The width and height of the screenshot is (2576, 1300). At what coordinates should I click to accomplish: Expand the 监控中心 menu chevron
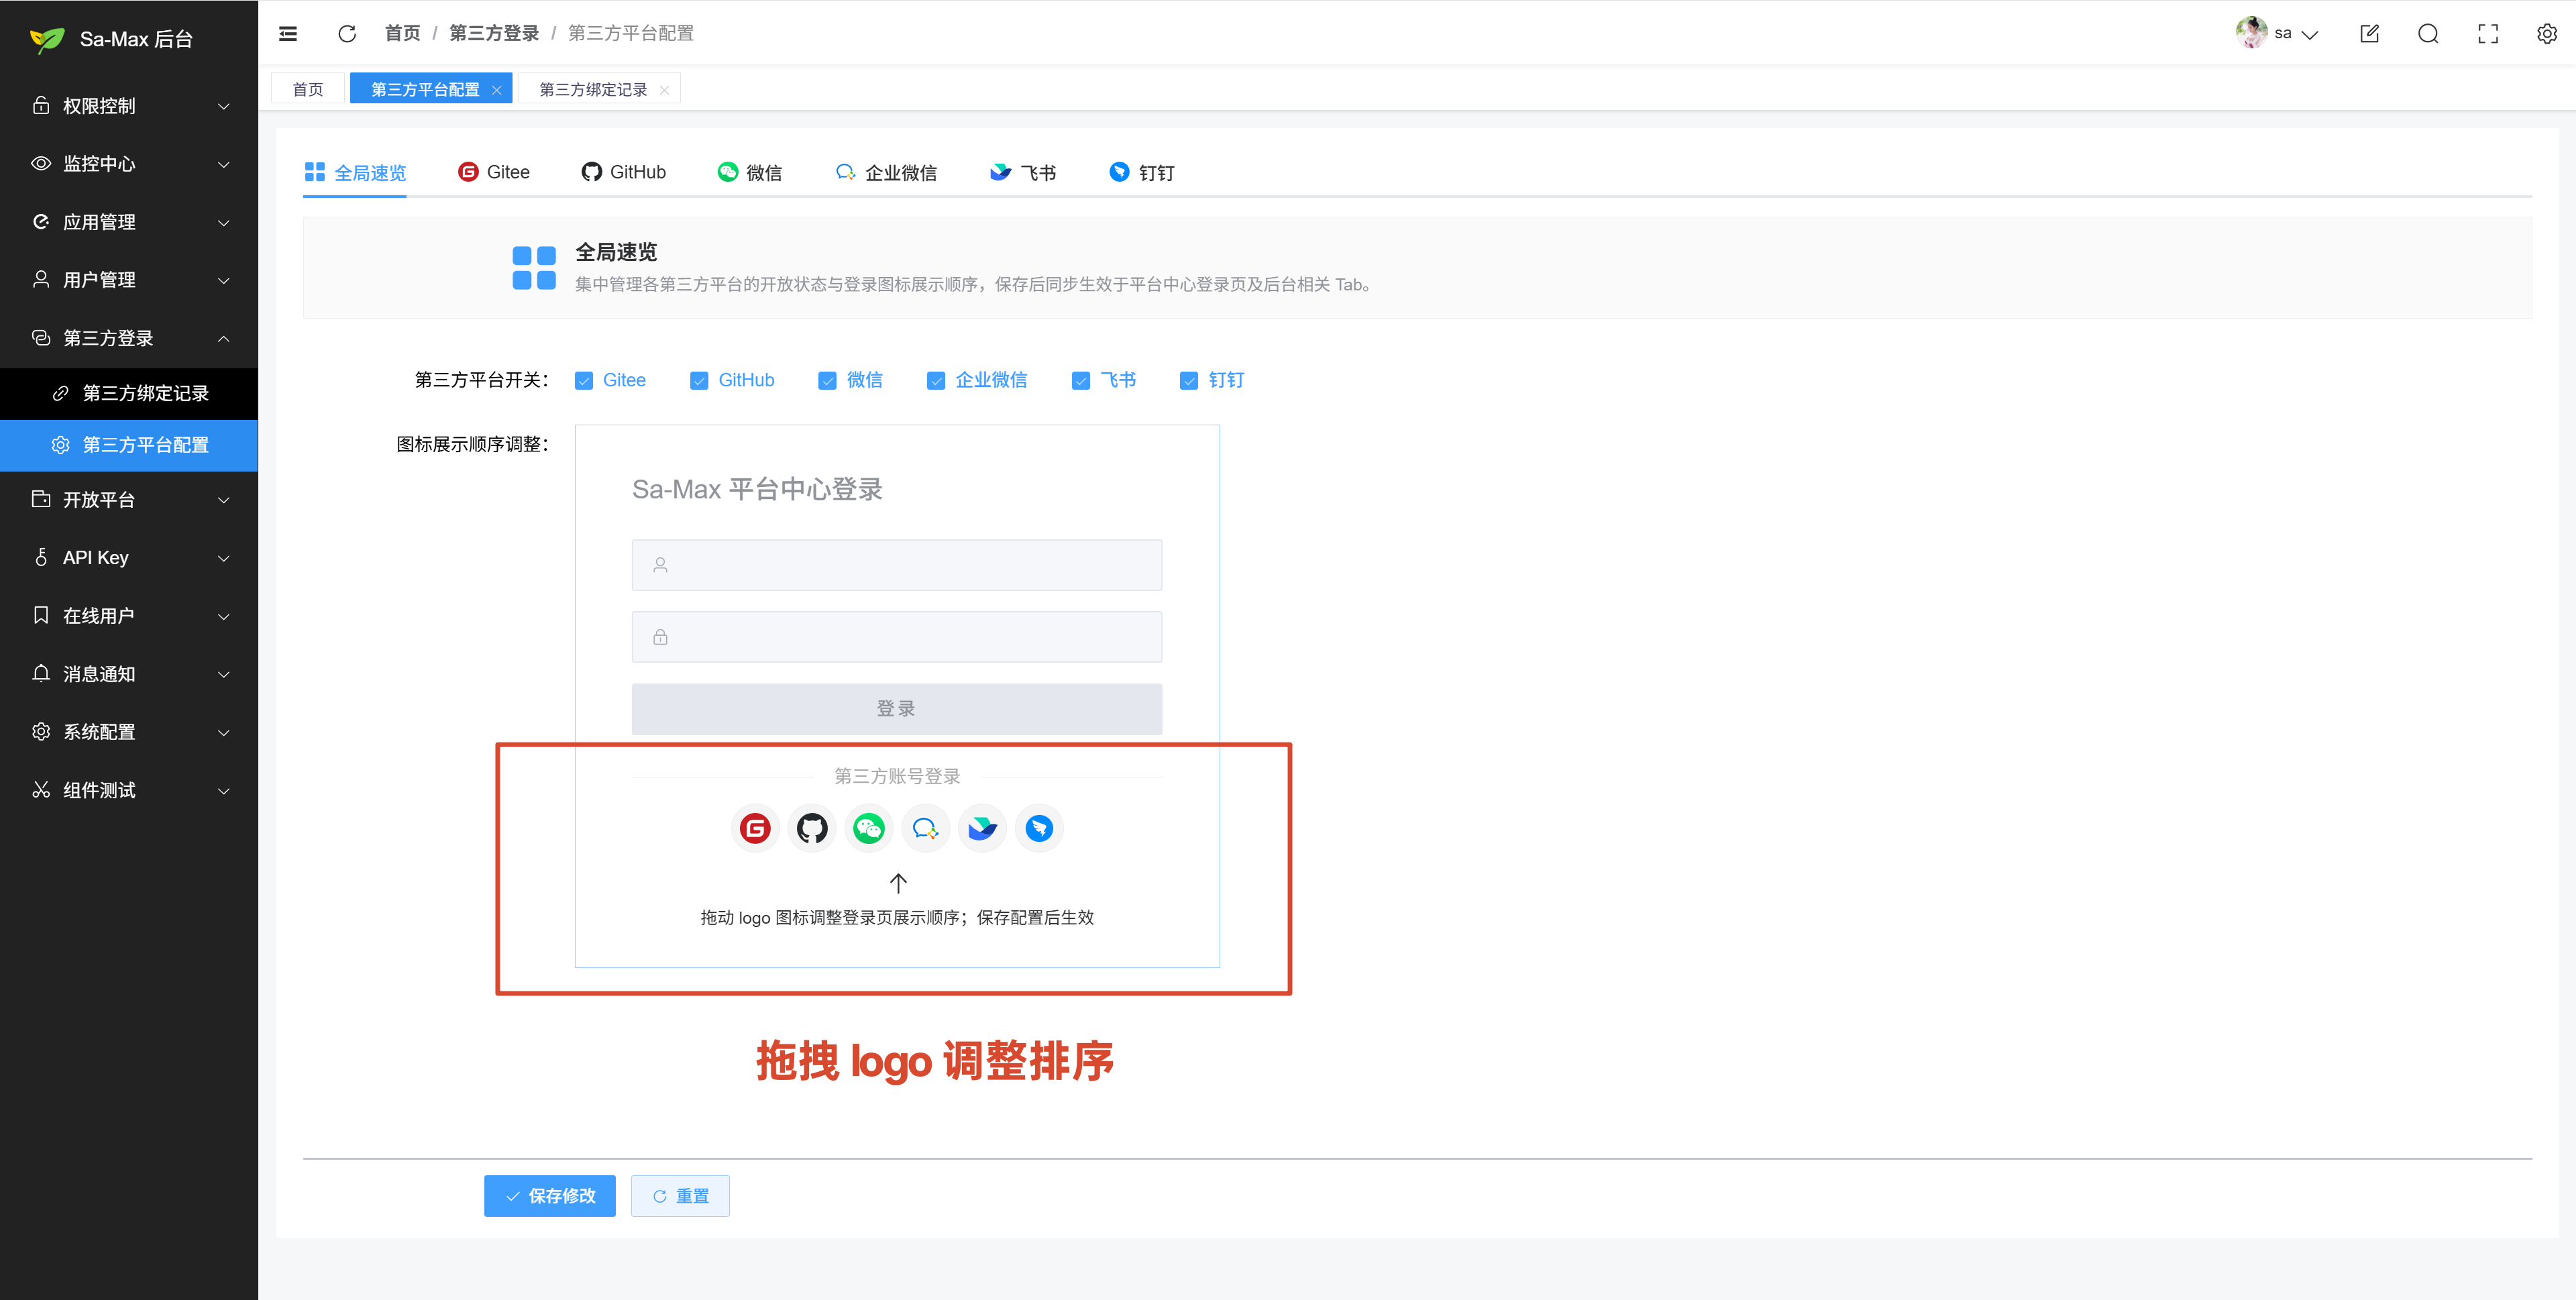click(224, 164)
